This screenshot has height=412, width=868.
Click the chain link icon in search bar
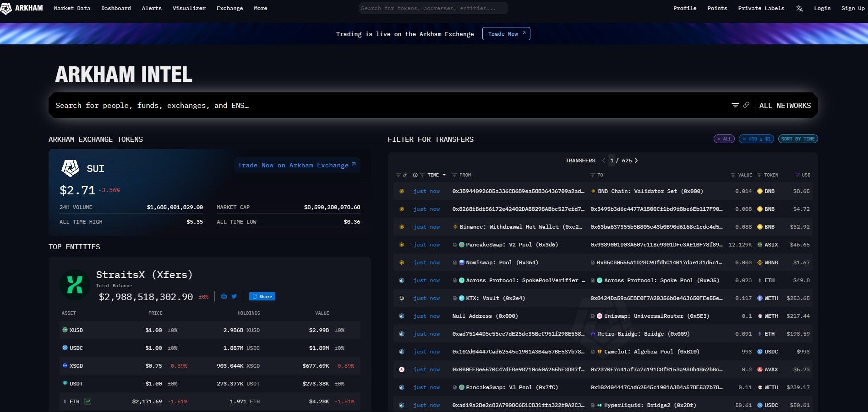pyautogui.click(x=746, y=105)
